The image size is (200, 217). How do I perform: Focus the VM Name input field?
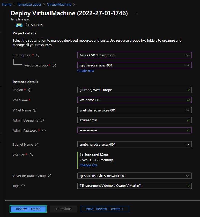(134, 100)
